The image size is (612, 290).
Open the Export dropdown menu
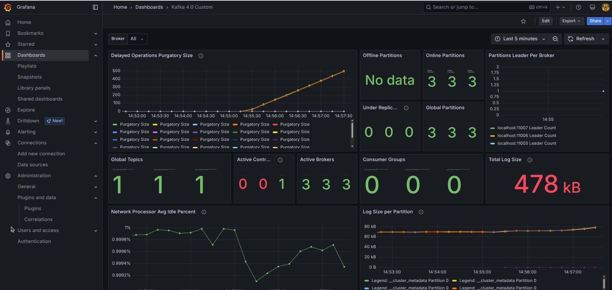[x=571, y=21]
